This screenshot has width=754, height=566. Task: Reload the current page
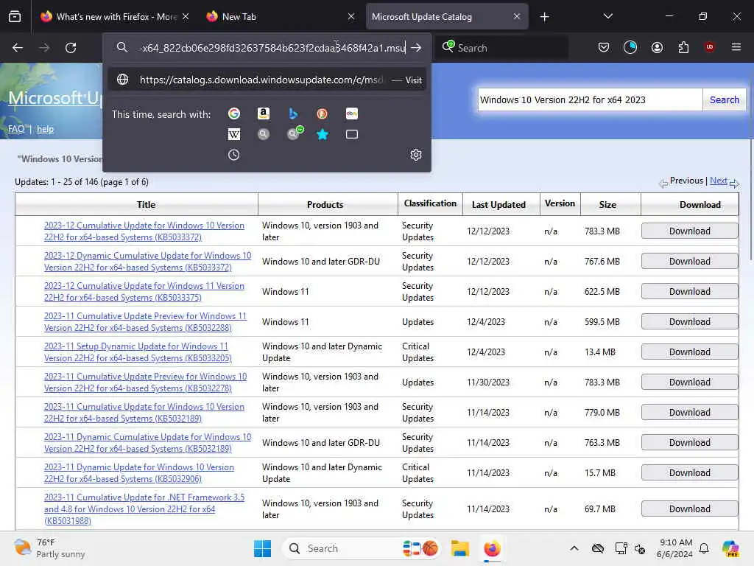click(x=71, y=48)
